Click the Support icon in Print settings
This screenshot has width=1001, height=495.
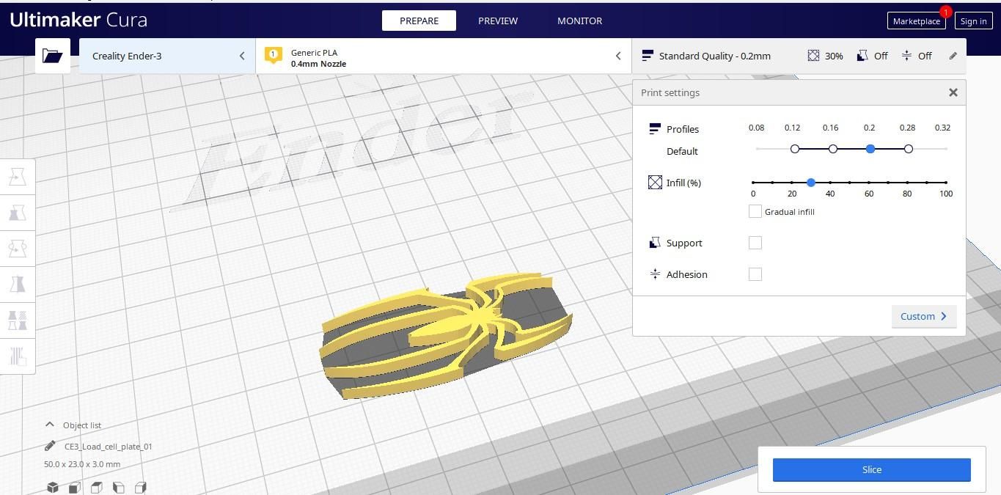tap(655, 243)
